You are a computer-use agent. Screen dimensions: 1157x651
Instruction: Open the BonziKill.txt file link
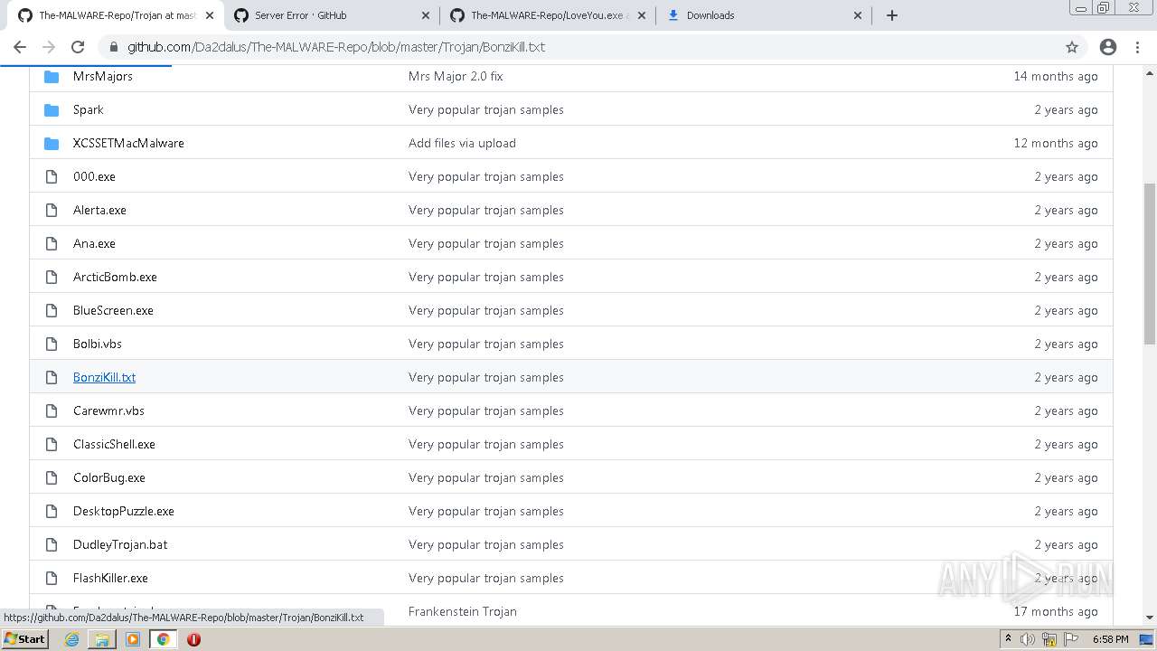[x=104, y=377]
